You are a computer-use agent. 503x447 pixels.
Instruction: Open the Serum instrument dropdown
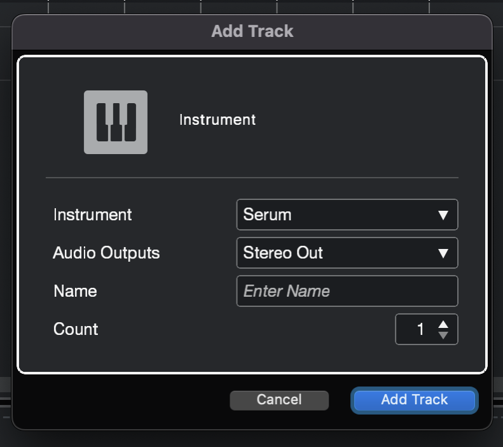click(x=347, y=215)
